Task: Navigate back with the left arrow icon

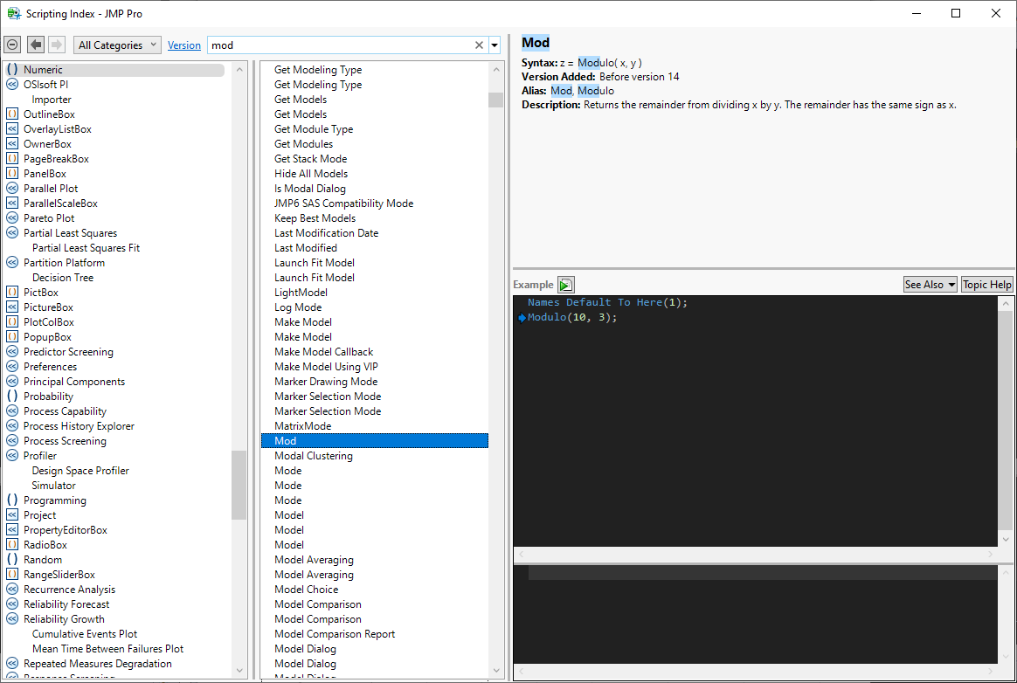Action: 35,44
